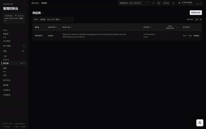Open the 模型 page

click(x=5, y=68)
